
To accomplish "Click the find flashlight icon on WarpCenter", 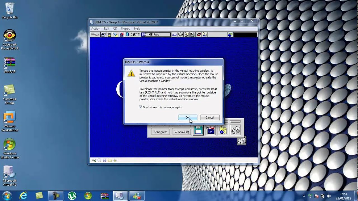I will [115, 35].
